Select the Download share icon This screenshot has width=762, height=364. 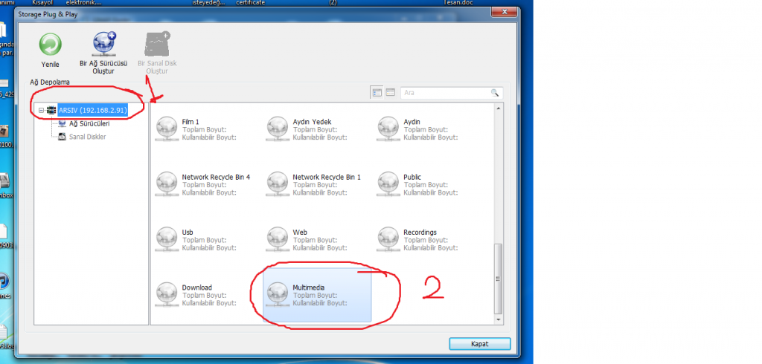point(167,295)
